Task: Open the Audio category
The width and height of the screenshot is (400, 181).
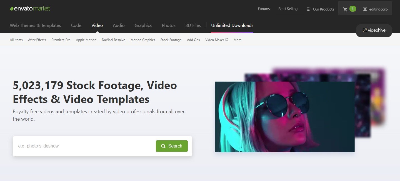Action: coord(119,25)
